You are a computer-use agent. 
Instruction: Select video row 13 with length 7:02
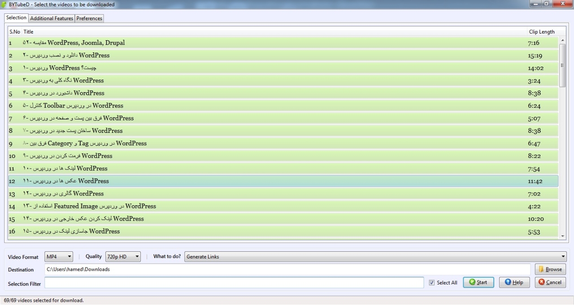283,194
